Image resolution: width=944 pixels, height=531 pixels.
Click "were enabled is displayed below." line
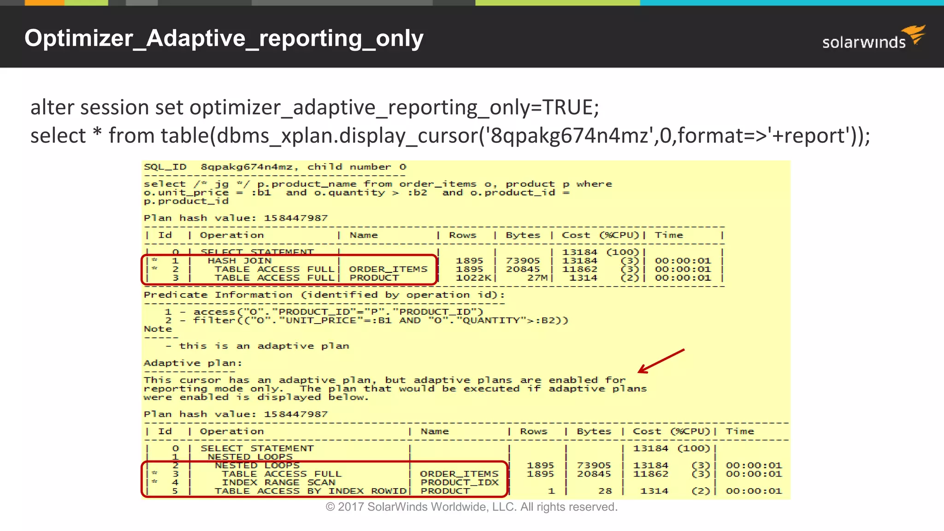pos(256,397)
